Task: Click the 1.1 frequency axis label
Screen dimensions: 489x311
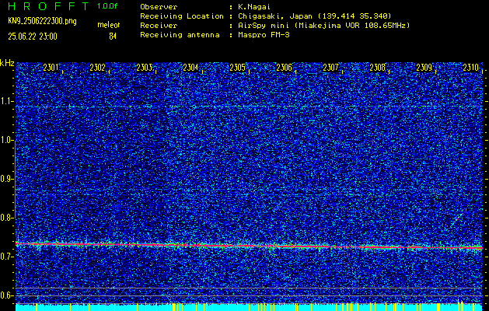Action: click(x=6, y=101)
